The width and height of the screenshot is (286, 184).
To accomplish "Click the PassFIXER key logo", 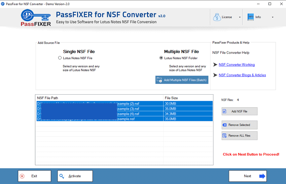I will [36, 18].
